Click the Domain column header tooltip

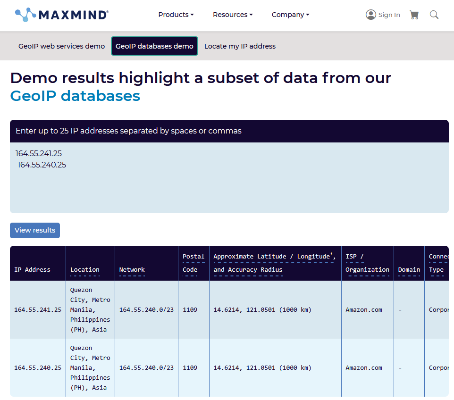coord(409,269)
